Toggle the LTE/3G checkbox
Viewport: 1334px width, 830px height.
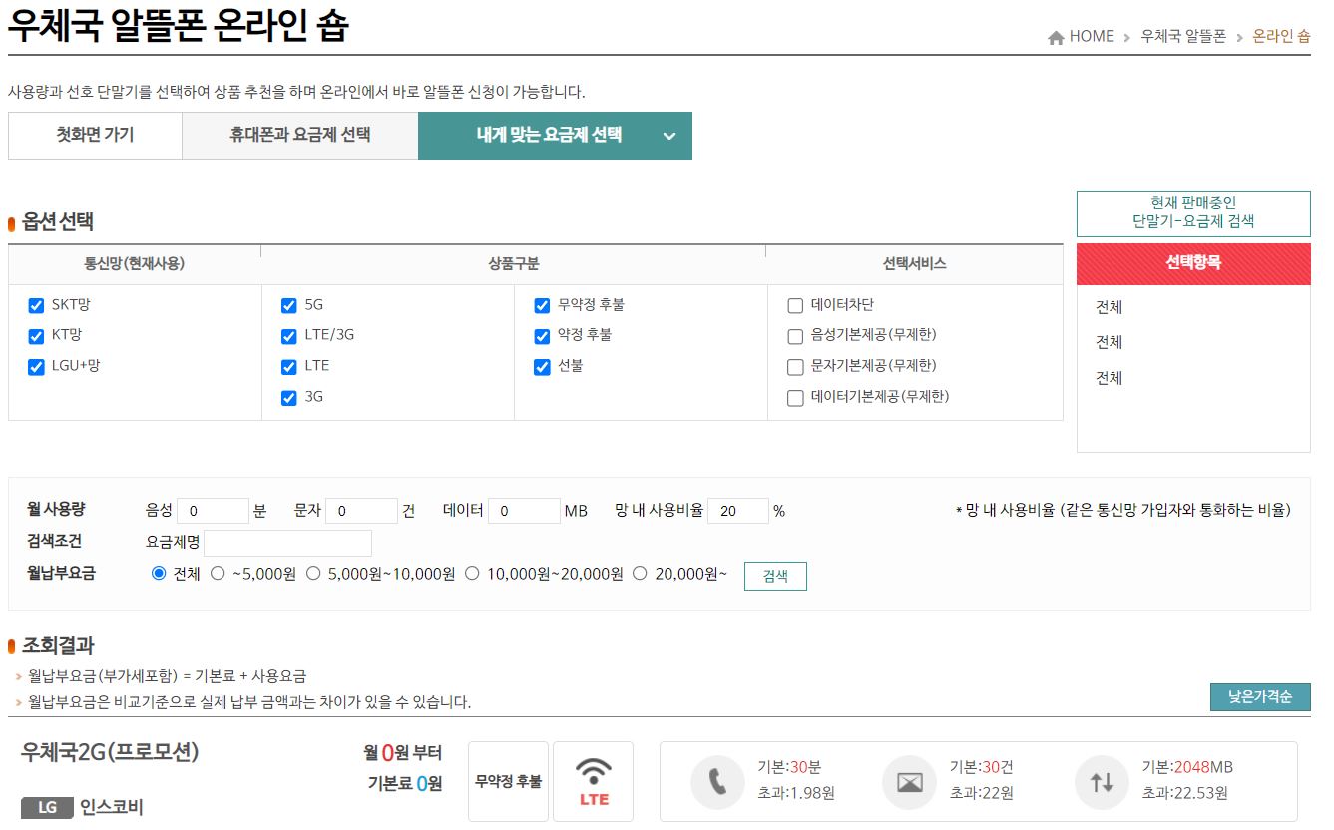[289, 336]
